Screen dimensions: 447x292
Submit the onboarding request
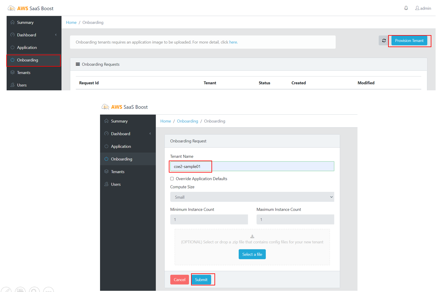201,280
